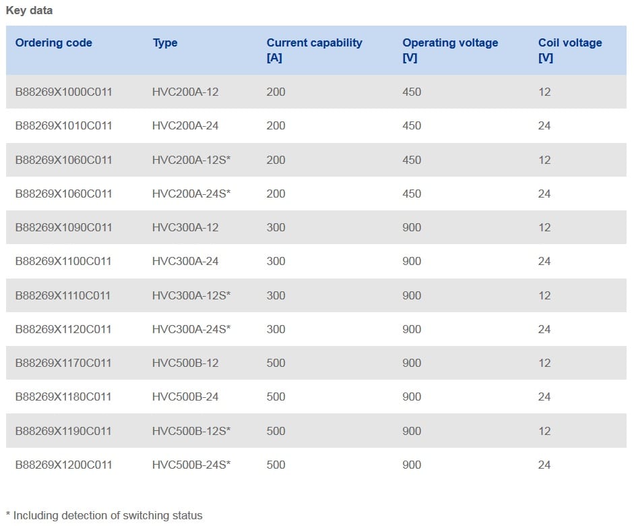
Task: Select ordering code B88269X1190C011
Action: pyautogui.click(x=63, y=431)
